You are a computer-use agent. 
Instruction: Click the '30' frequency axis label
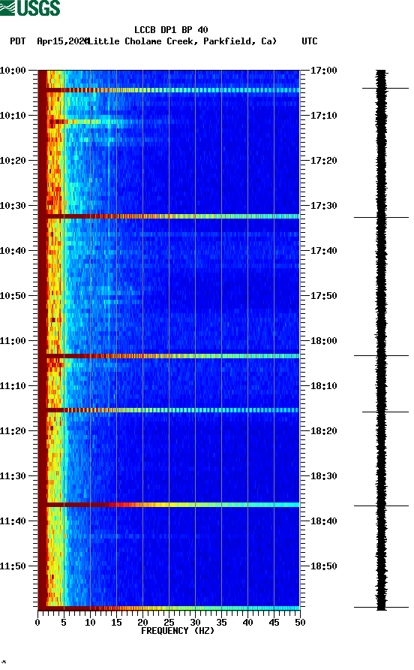(x=195, y=623)
